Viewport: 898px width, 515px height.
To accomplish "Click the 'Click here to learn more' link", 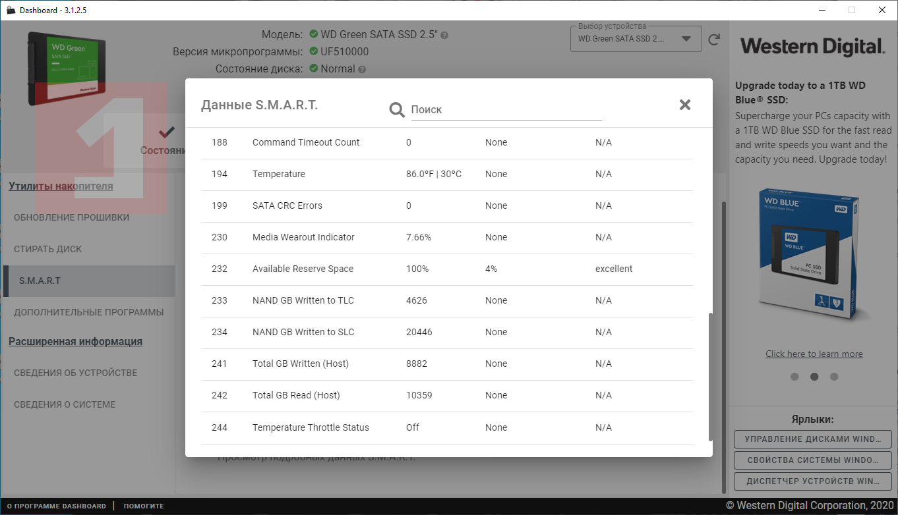I will [814, 354].
